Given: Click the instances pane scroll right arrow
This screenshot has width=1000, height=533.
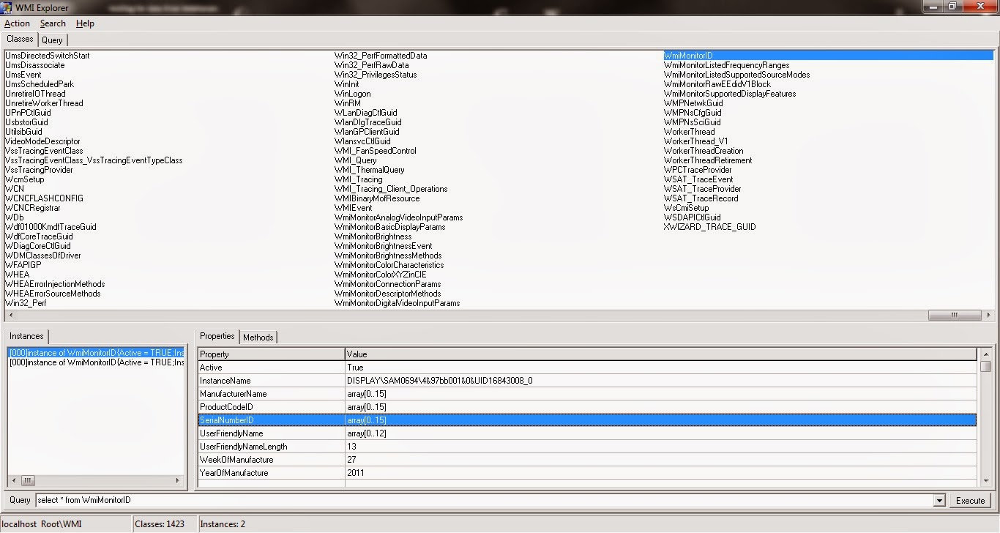Looking at the screenshot, I should [178, 481].
